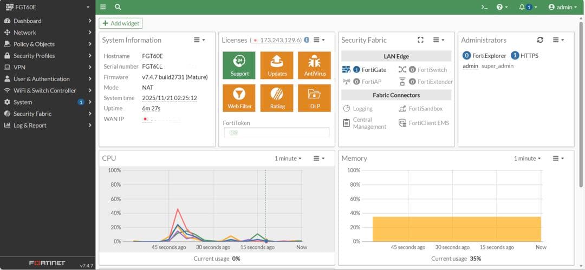Open the admin user dropdown

pyautogui.click(x=563, y=7)
